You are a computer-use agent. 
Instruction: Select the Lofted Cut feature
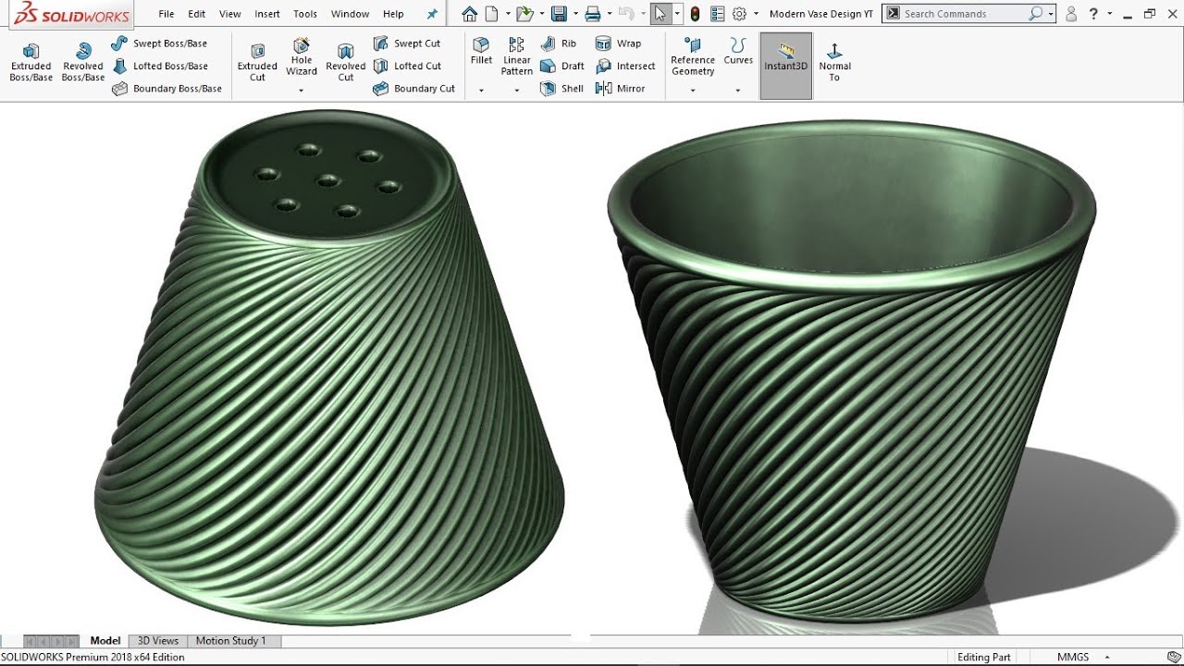[407, 66]
